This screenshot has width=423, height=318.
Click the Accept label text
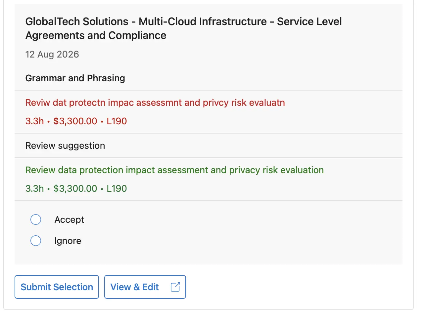click(x=69, y=220)
